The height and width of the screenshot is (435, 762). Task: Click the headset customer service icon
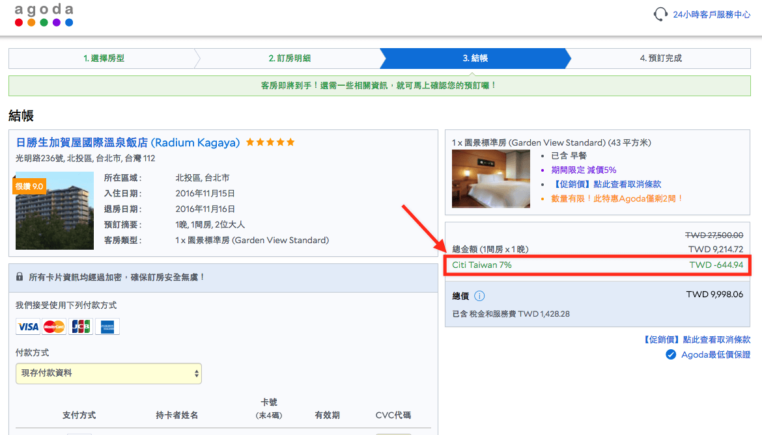[x=660, y=14]
